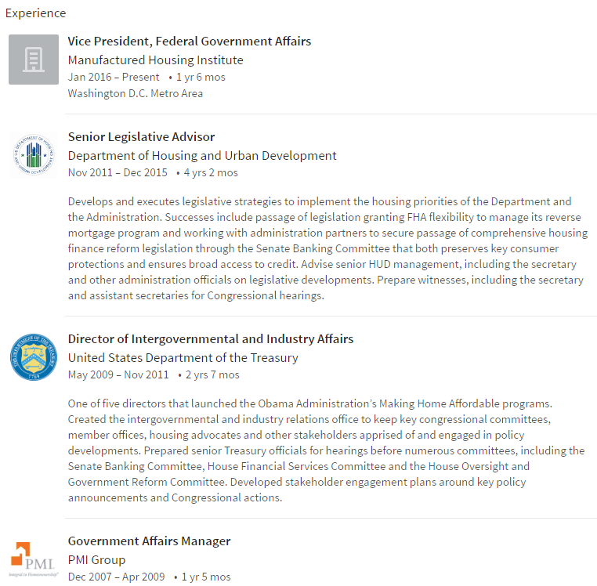This screenshot has height=586, width=597.
Task: Click the PMI Group company name
Action: click(96, 560)
